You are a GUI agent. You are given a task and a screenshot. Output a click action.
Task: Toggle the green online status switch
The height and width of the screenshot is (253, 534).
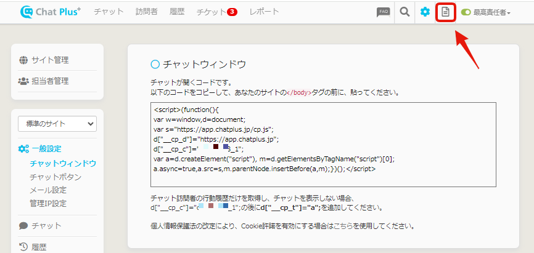tap(466, 12)
